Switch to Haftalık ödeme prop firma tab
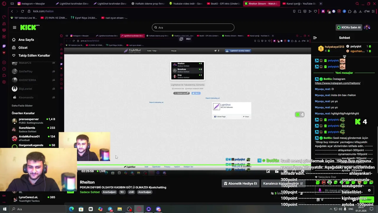 click(148, 4)
